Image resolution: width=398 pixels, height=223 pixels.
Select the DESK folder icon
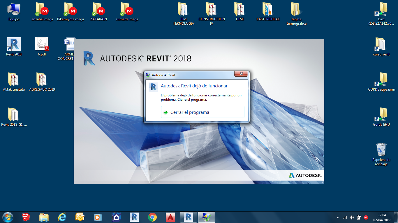coord(240,12)
